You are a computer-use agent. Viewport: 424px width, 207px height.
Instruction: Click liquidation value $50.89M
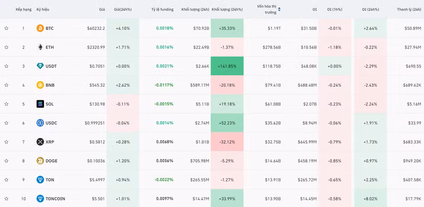pos(413,28)
